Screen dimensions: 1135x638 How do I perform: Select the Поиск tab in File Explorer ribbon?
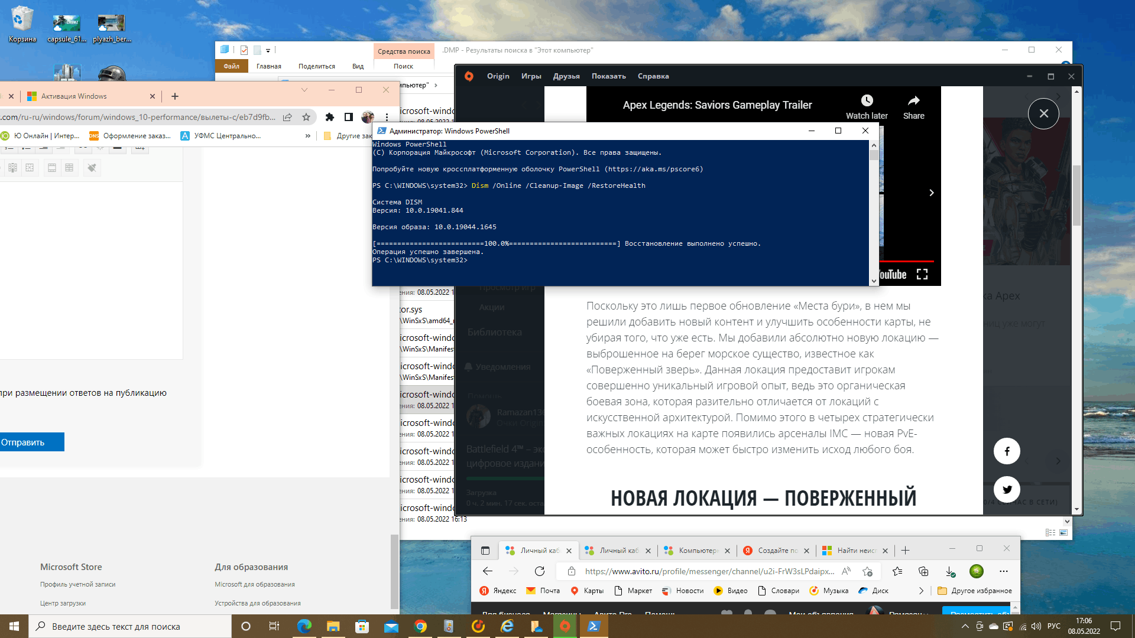(404, 66)
